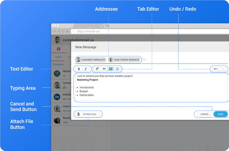229x151 pixels.
Task: Cancel the new message
Action: point(205,114)
